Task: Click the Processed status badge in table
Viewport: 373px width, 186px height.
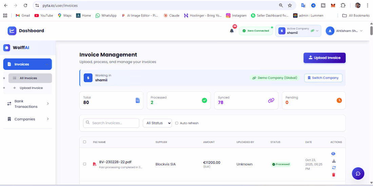Action: point(281,164)
